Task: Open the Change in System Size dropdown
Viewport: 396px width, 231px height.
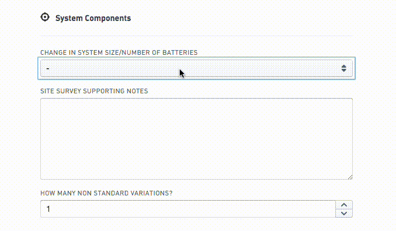Action: (196, 68)
